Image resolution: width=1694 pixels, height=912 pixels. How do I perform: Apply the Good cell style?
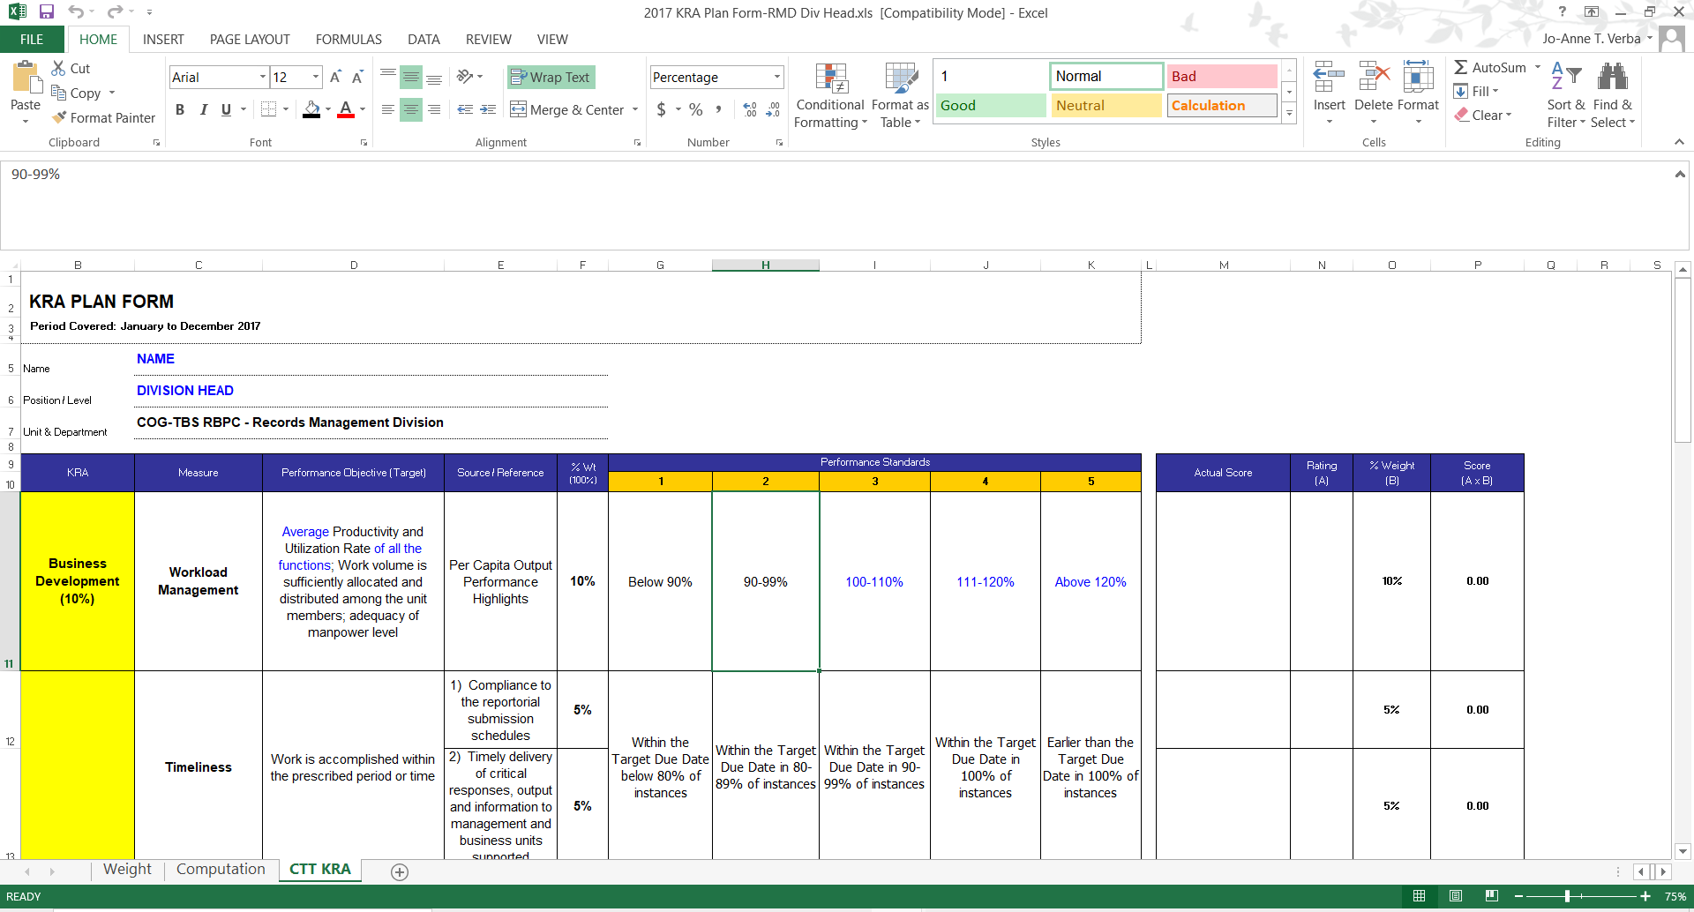click(991, 105)
